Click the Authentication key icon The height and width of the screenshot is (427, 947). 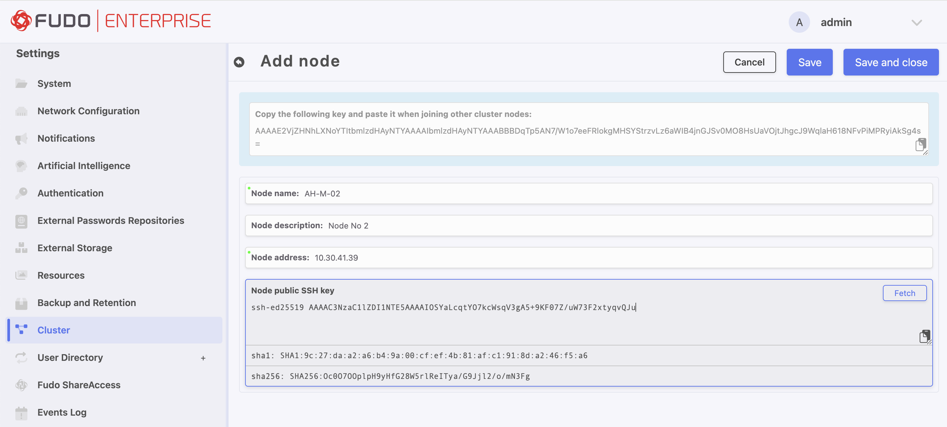pos(21,193)
